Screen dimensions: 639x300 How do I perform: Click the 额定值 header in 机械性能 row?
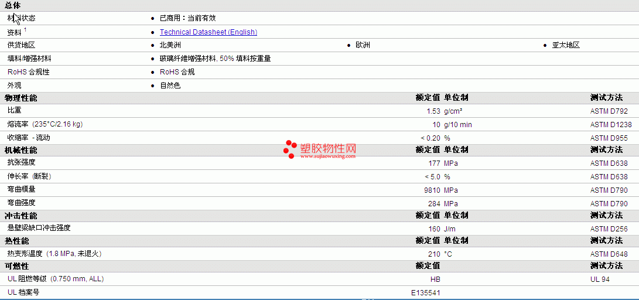click(428, 150)
